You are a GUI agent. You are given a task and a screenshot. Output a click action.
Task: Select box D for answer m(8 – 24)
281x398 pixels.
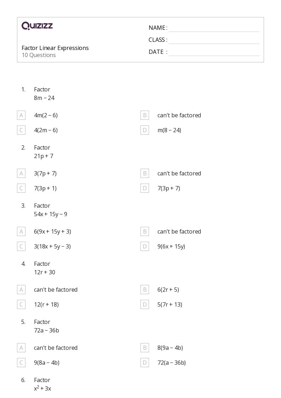pyautogui.click(x=144, y=130)
